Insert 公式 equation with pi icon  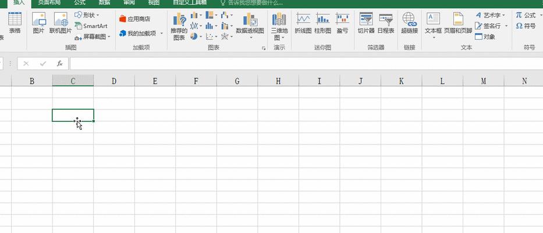tap(526, 15)
